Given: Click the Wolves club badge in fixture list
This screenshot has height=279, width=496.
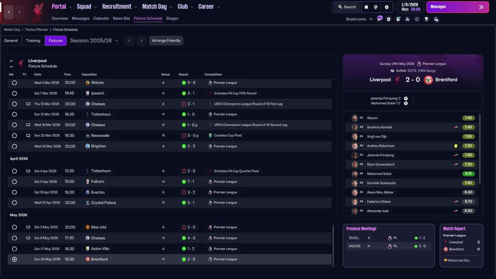Looking at the screenshot, I should click(x=88, y=83).
